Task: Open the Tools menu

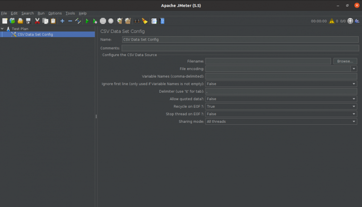Action: [x=70, y=13]
